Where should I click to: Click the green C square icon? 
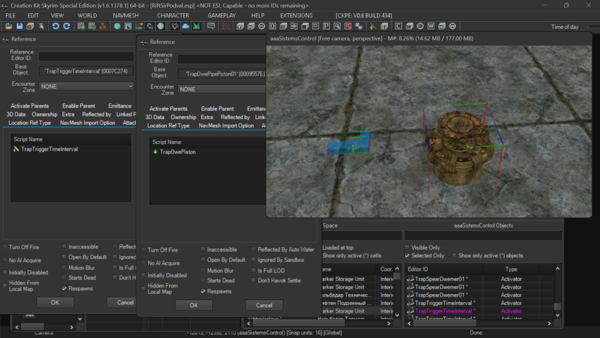pos(398,26)
